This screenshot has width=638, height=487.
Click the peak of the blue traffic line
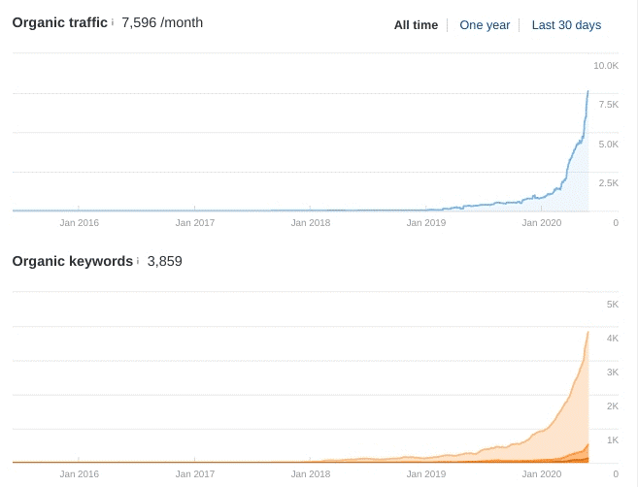[x=588, y=92]
